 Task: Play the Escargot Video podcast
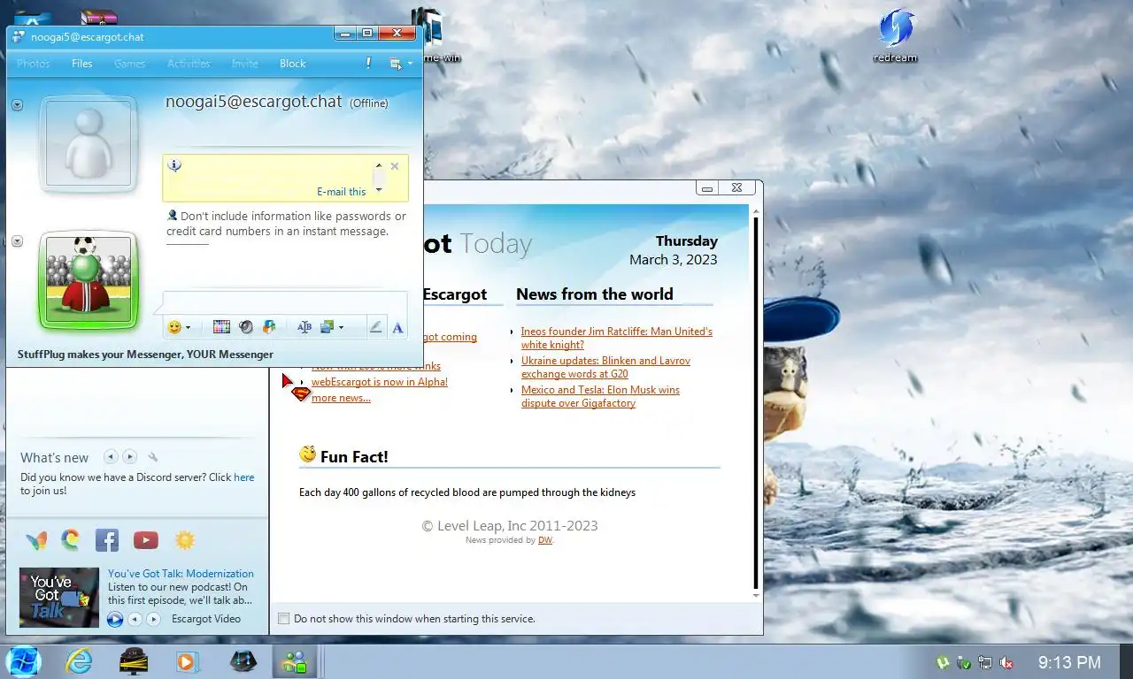click(115, 619)
